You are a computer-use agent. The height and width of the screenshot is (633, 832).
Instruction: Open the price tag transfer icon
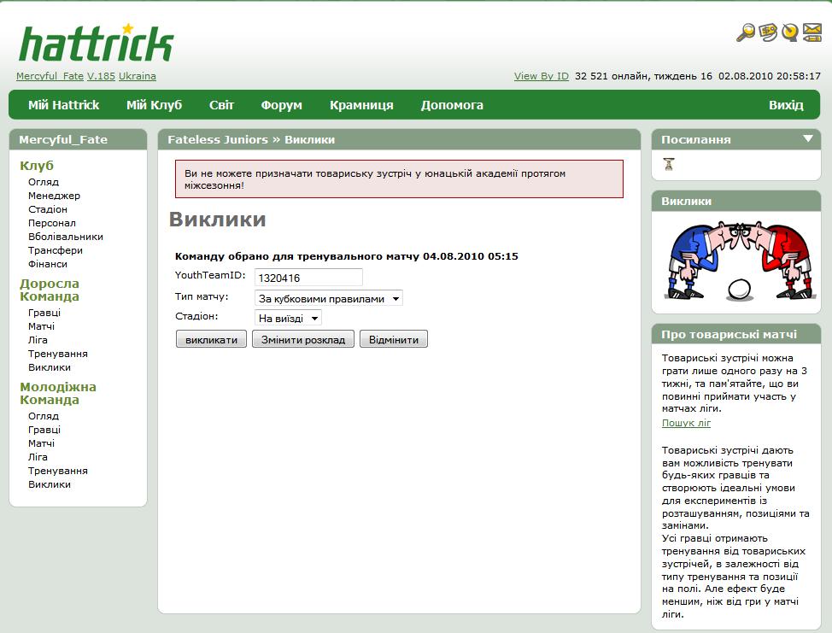pyautogui.click(x=768, y=32)
